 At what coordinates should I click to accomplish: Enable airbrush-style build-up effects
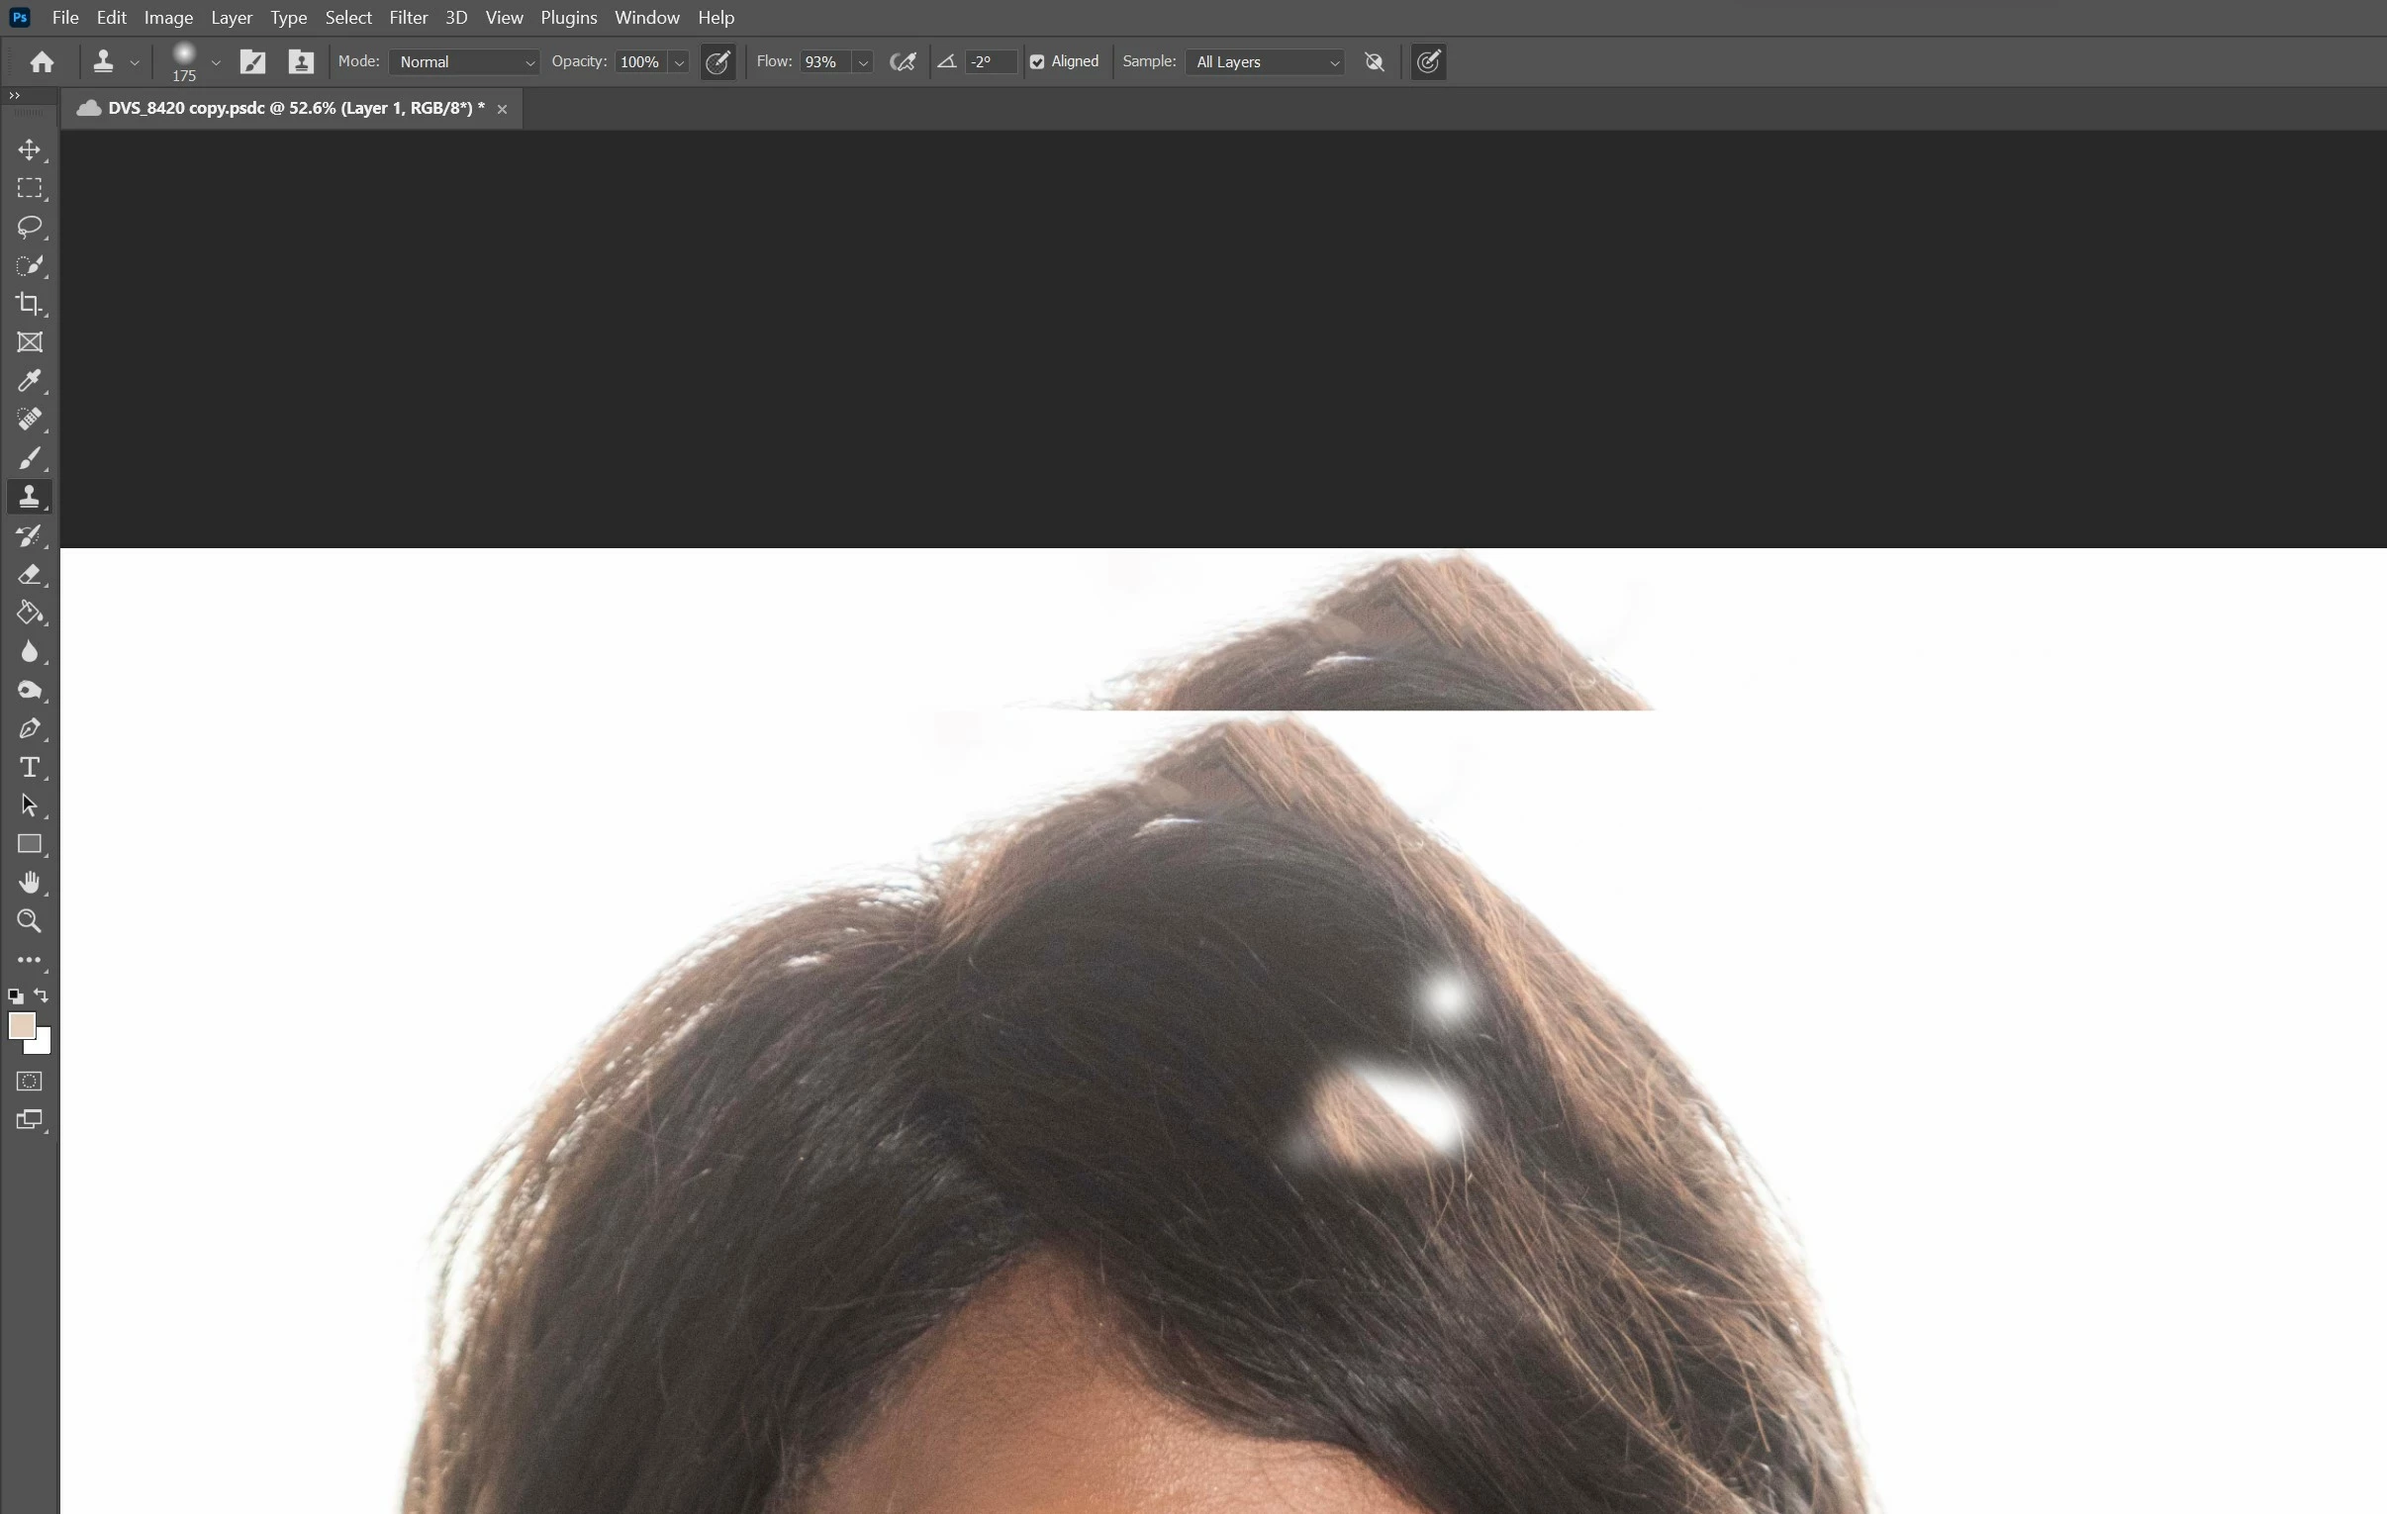point(903,61)
